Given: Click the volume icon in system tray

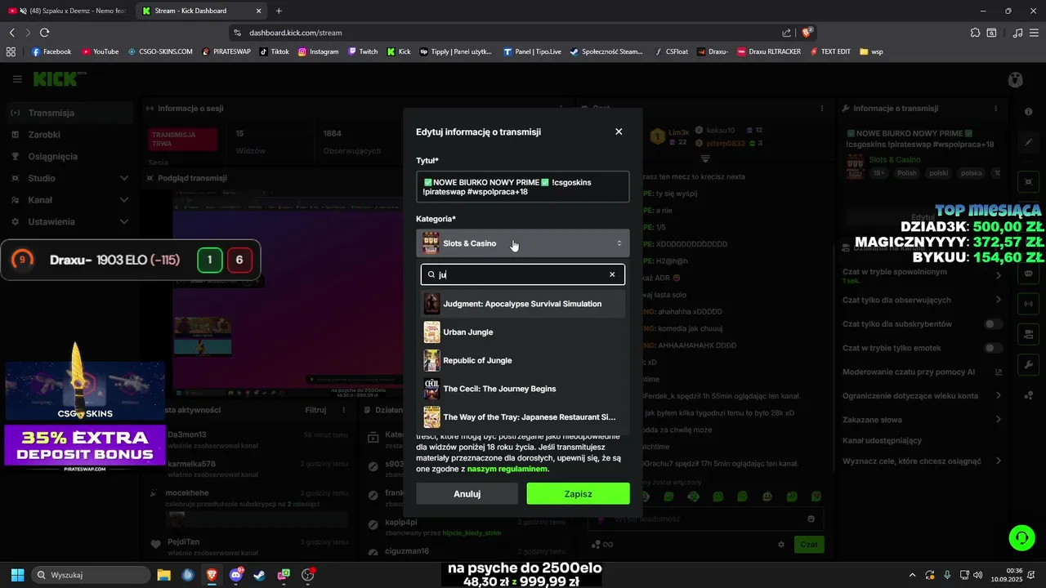Looking at the screenshot, I should (x=978, y=575).
